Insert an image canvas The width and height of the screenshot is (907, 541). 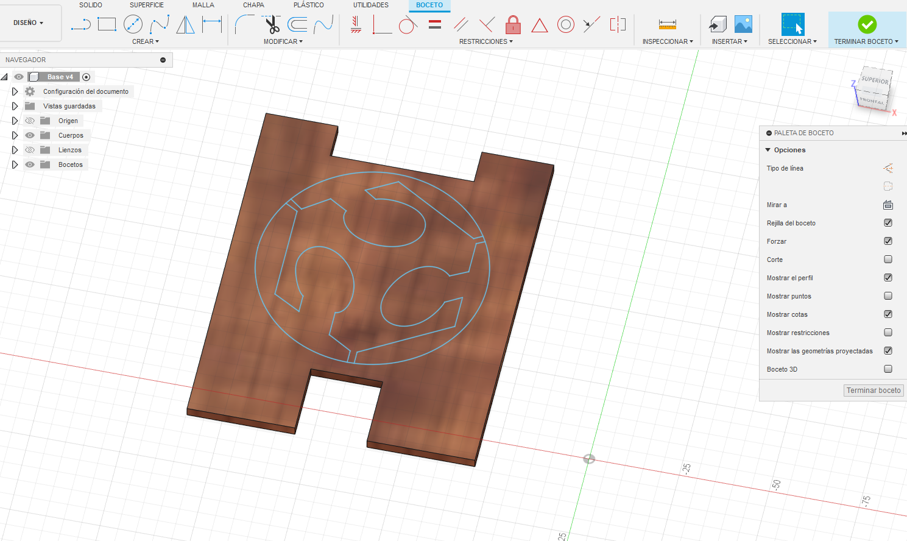[743, 24]
